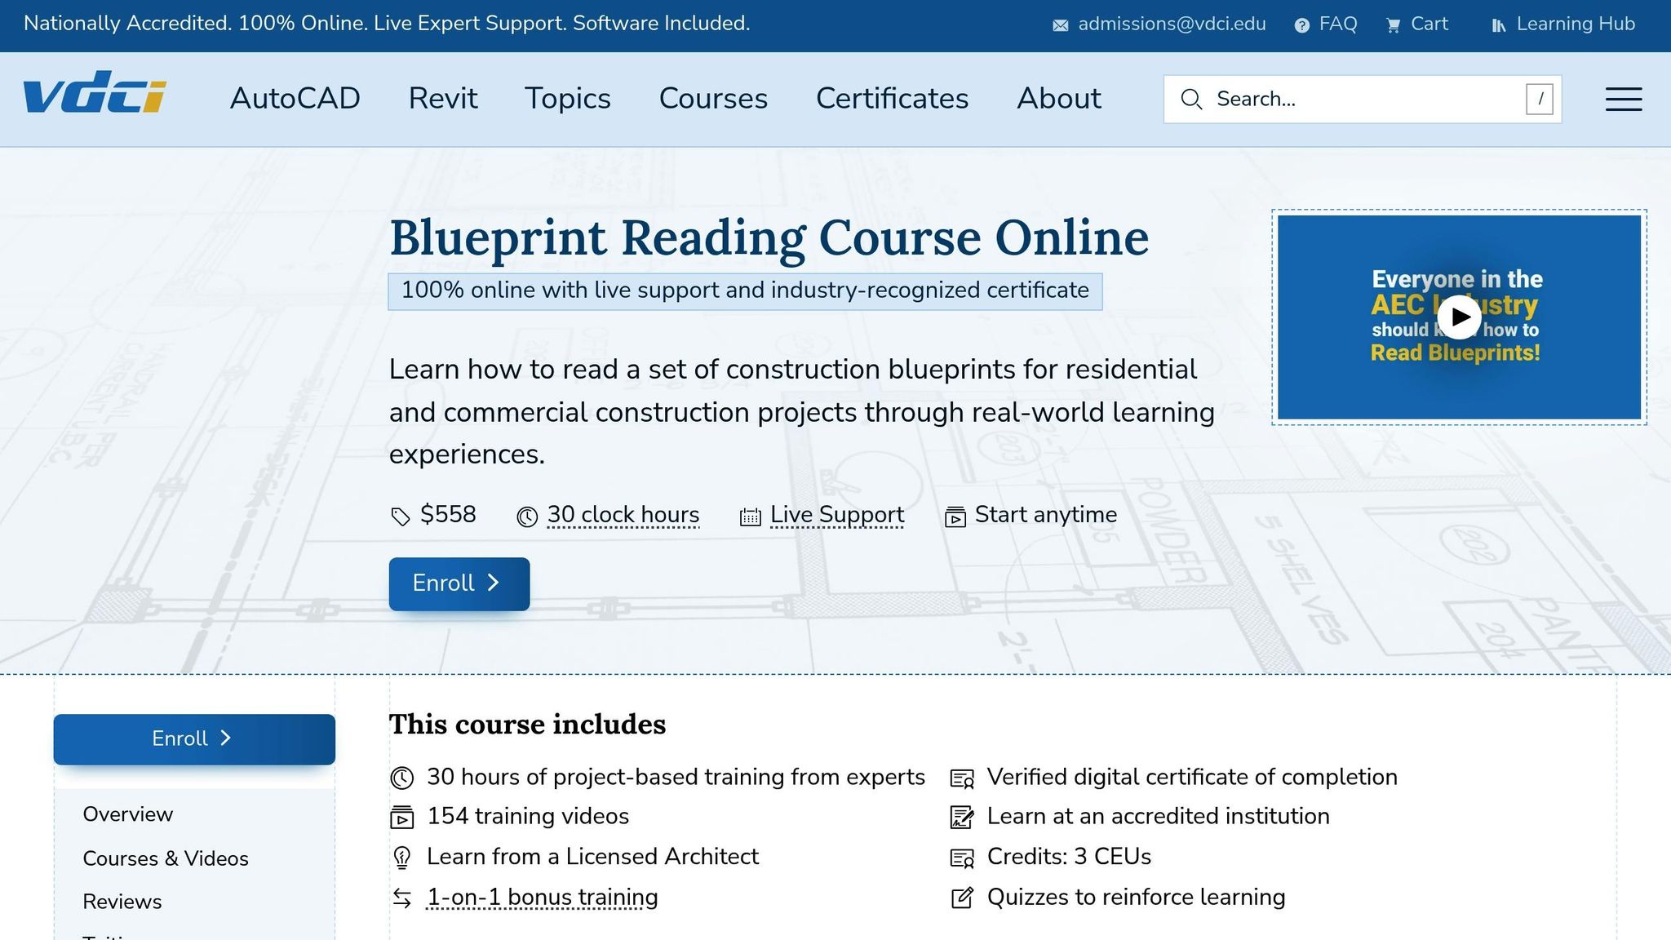Go to the Learning Hub
The width and height of the screenshot is (1671, 940).
[1576, 24]
